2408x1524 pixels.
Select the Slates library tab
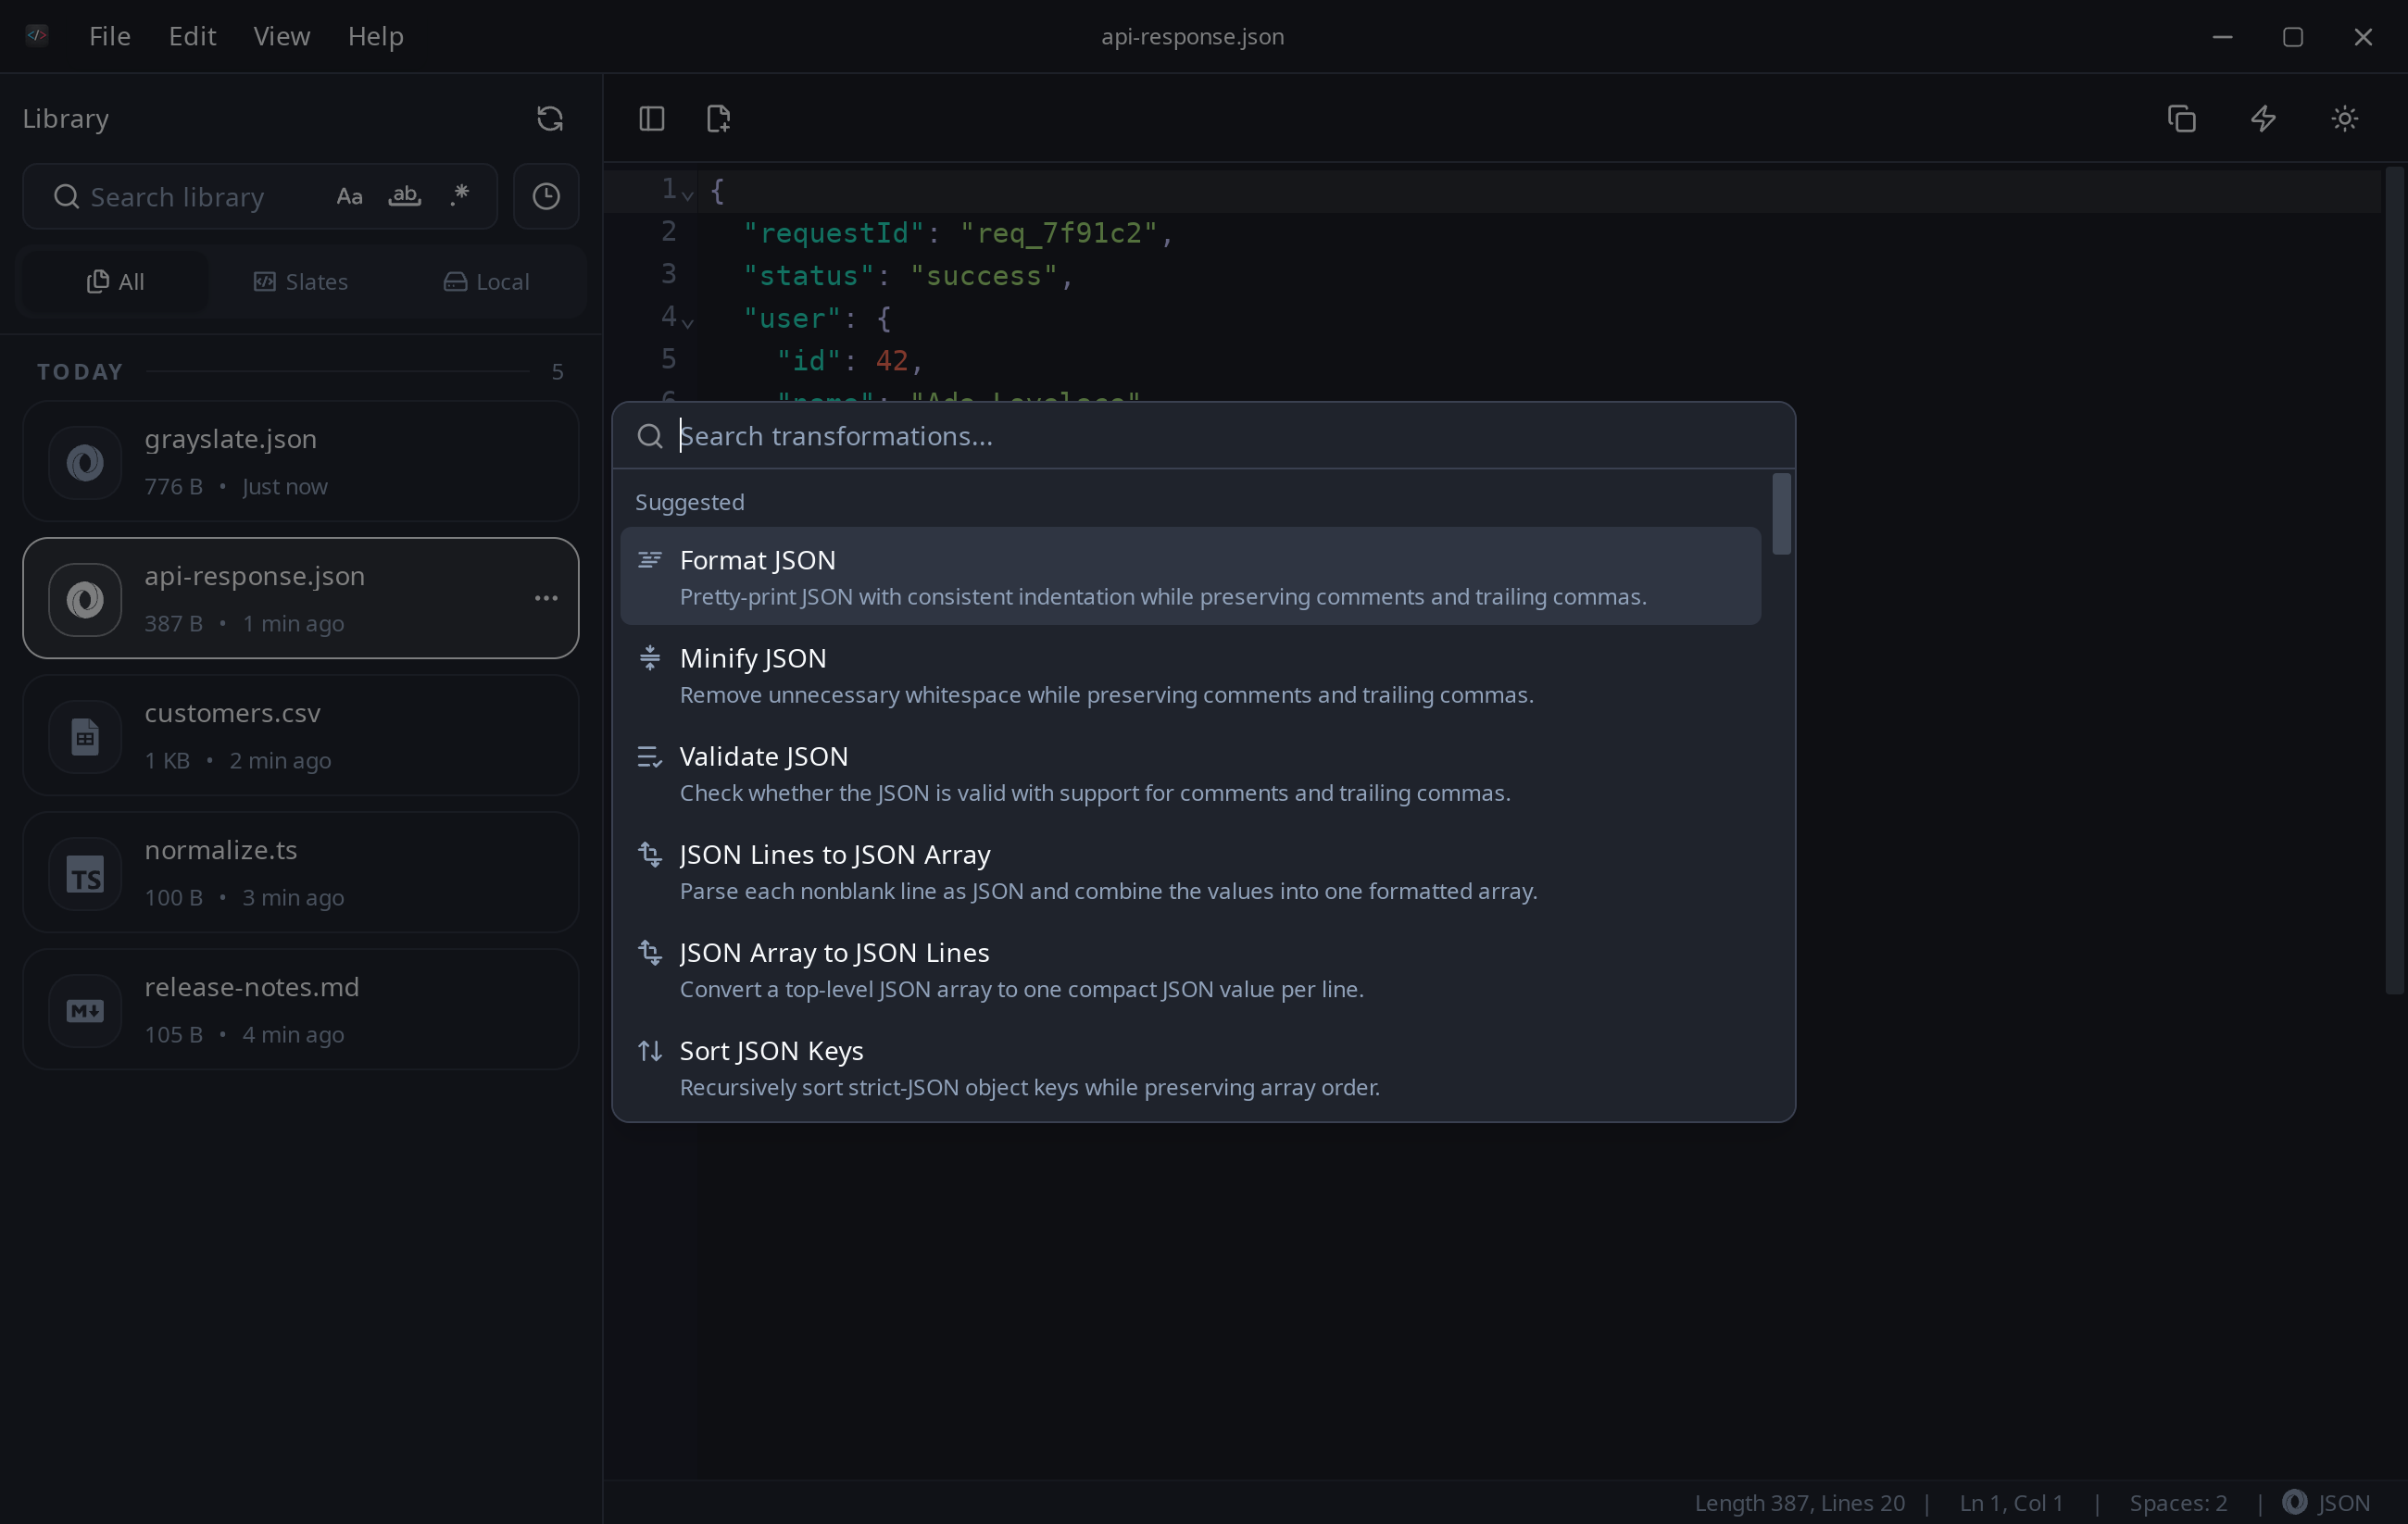301,282
